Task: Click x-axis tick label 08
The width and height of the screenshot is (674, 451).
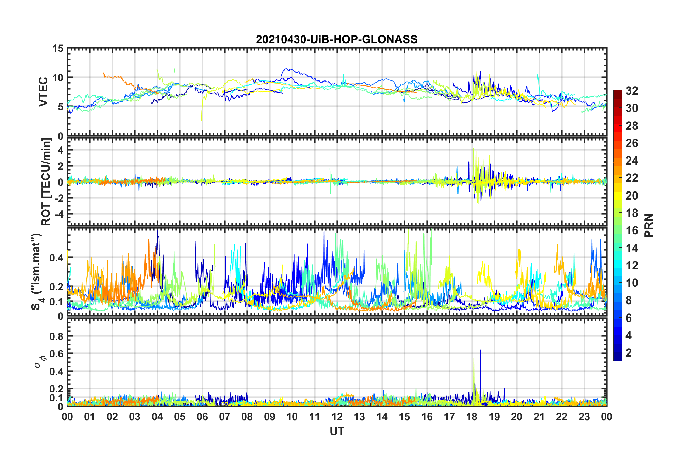Action: click(247, 417)
